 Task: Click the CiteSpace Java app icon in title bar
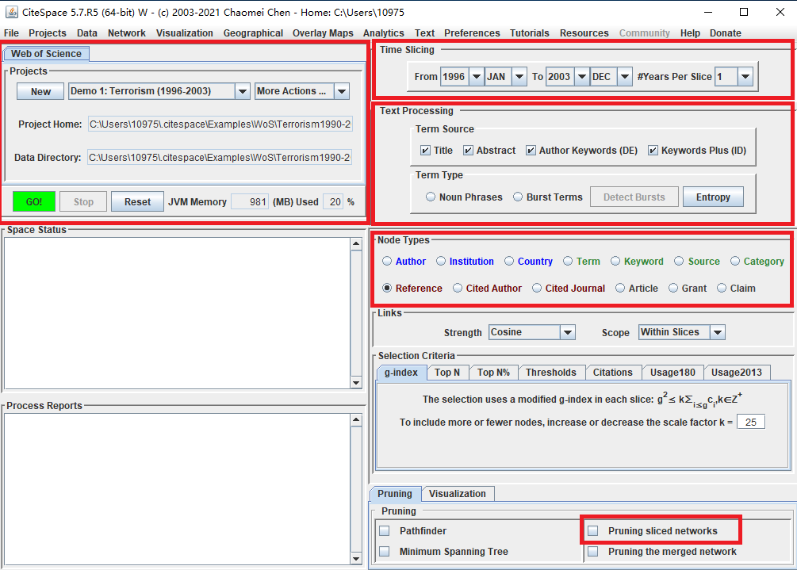tap(11, 12)
